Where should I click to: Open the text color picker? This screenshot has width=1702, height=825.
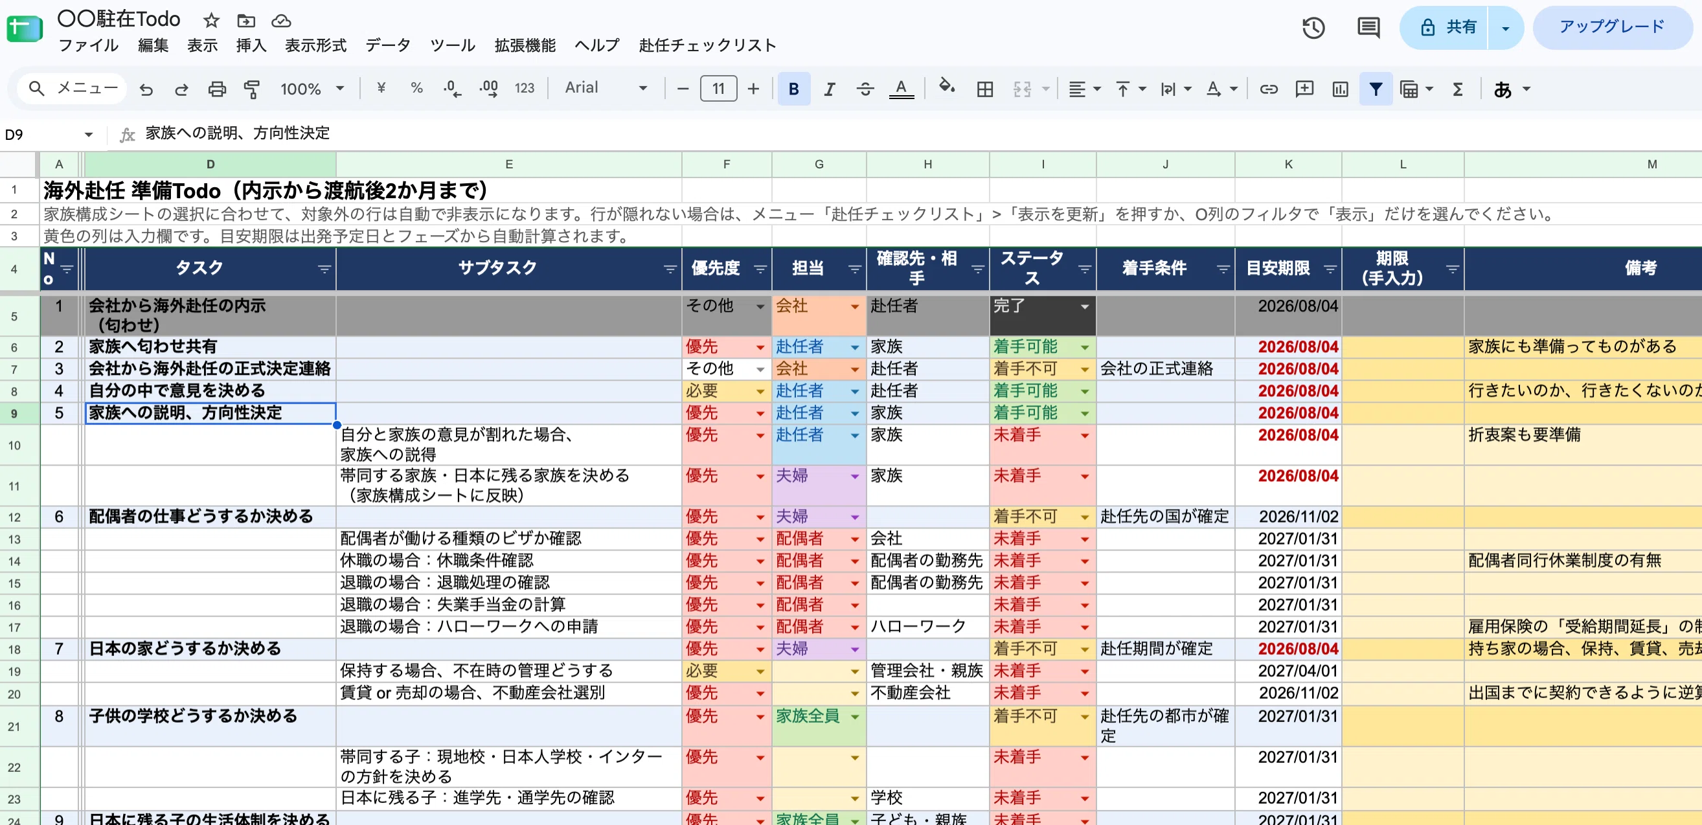[902, 89]
